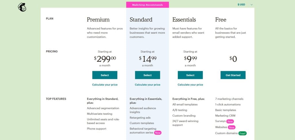Click New badge on Behavioral targeting
Viewport: 295px width, 140px height.
click(158, 133)
